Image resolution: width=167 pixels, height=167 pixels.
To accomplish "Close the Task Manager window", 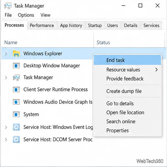I will coord(157,6).
